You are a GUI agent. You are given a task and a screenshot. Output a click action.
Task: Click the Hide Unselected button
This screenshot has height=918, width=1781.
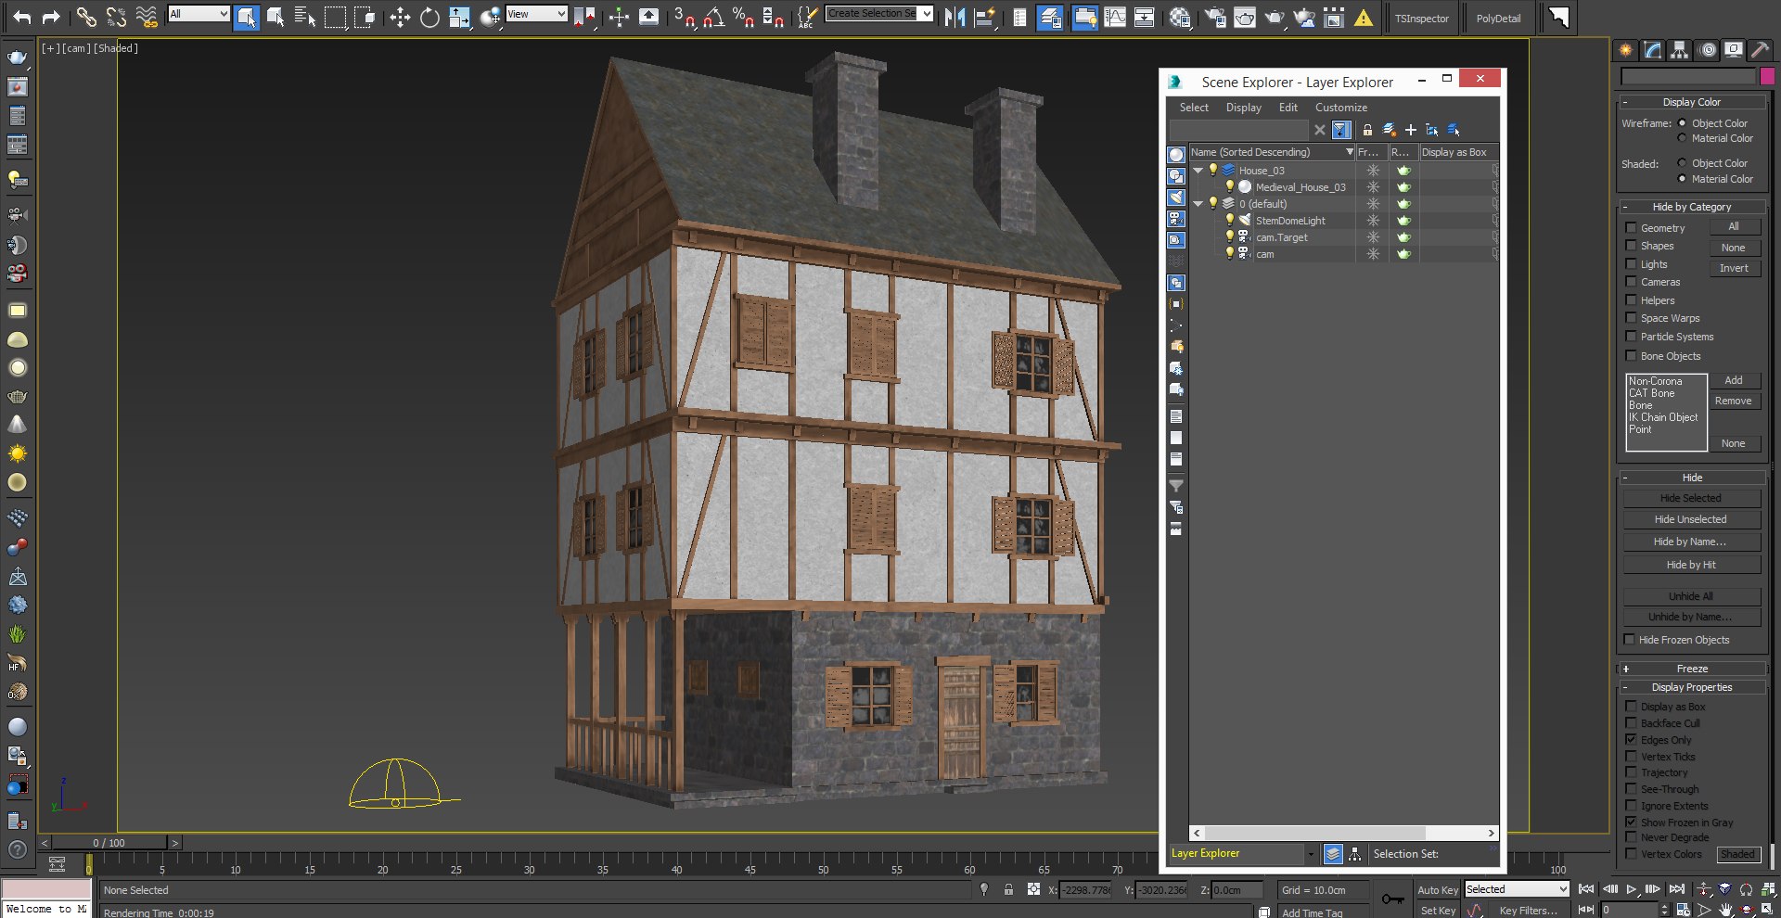point(1691,519)
